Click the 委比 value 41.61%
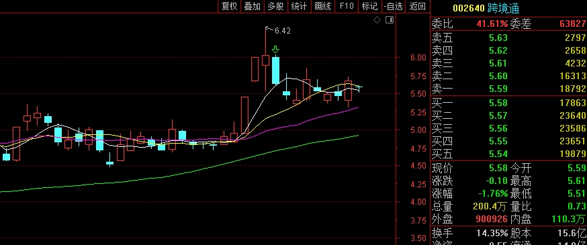This screenshot has width=587, height=245. [492, 24]
